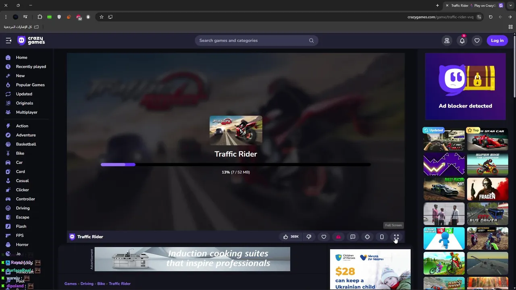This screenshot has height=290, width=516.
Task: Click the pink warning icon in game bar
Action: tap(338, 237)
